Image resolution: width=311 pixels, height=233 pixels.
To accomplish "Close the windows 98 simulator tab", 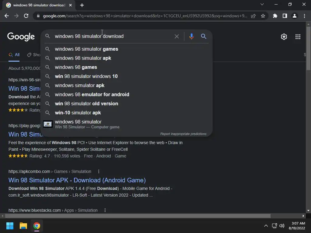I will pos(70,5).
